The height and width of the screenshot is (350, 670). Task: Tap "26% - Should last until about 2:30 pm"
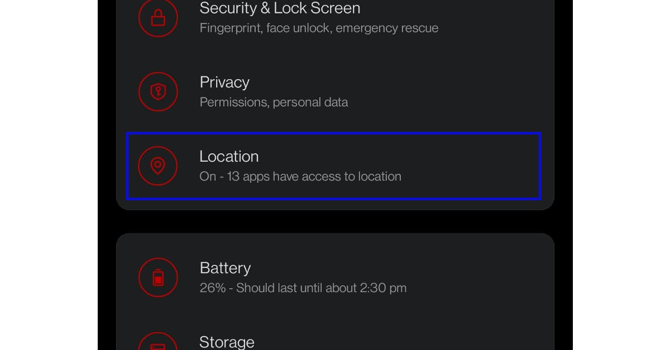click(303, 288)
